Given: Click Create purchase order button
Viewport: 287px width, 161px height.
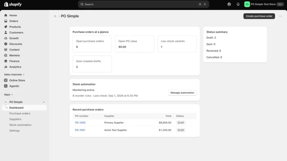Looking at the screenshot, I should pyautogui.click(x=259, y=16).
